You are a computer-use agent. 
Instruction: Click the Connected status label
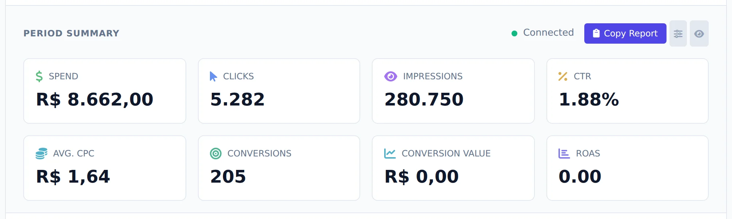[548, 32]
